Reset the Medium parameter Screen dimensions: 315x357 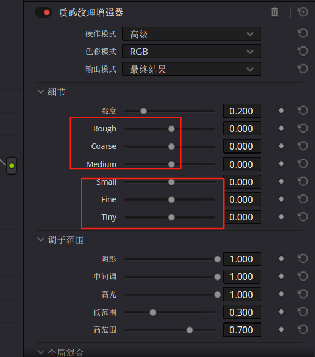point(303,164)
